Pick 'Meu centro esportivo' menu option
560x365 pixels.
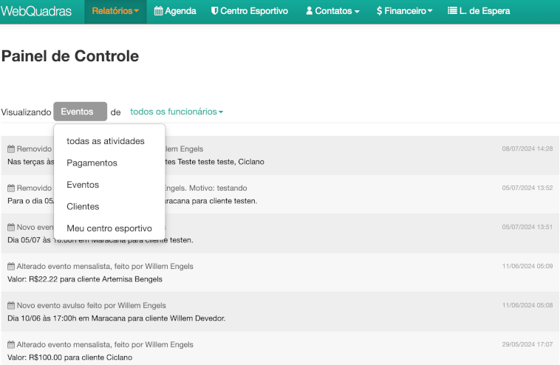109,228
